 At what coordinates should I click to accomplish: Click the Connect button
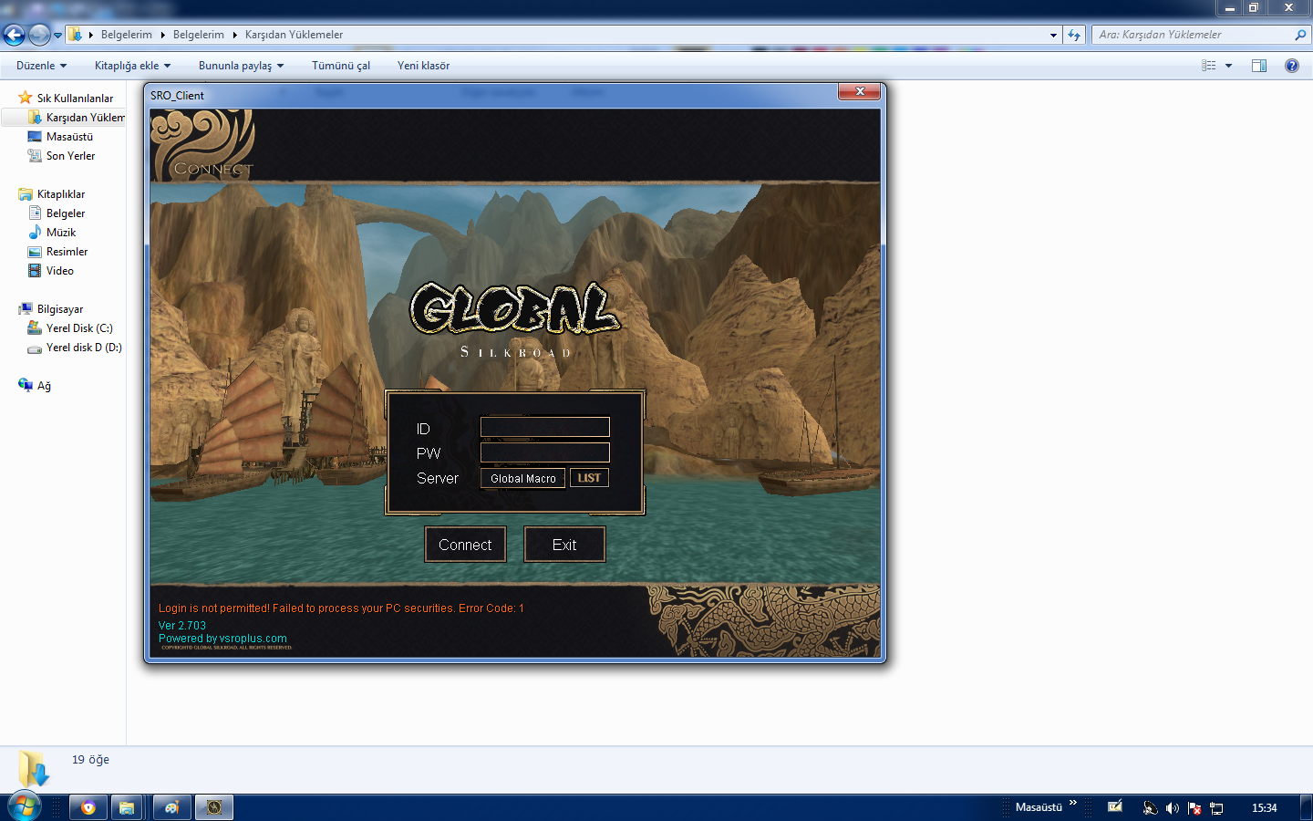[465, 545]
